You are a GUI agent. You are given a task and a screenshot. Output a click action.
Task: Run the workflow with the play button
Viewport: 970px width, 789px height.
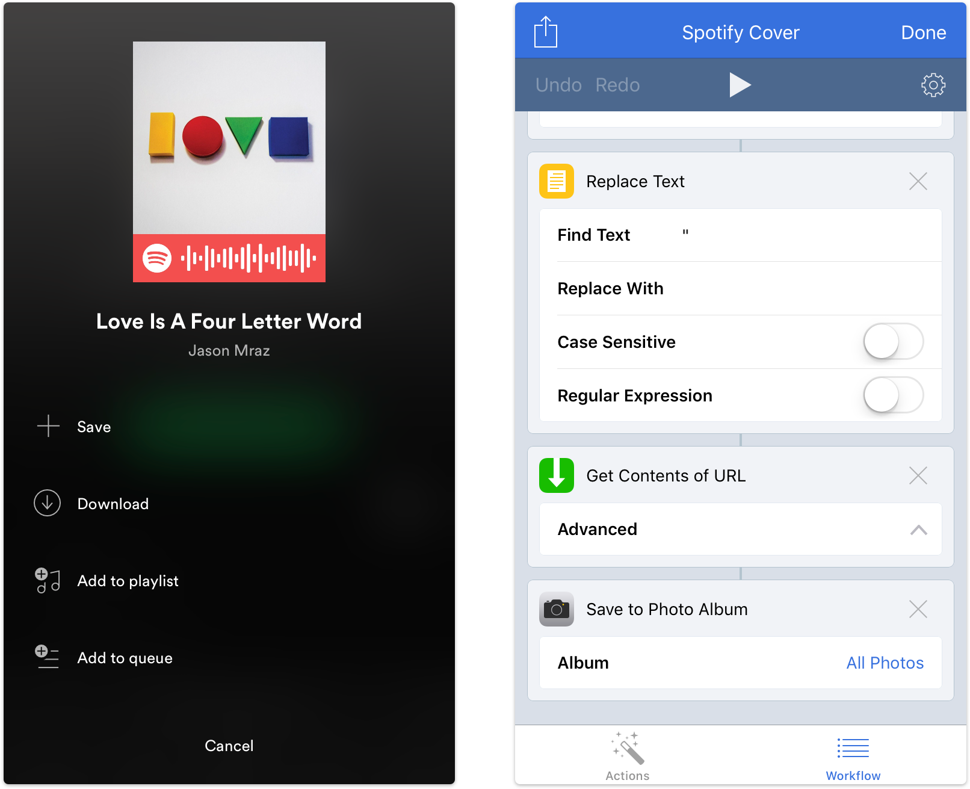(740, 85)
